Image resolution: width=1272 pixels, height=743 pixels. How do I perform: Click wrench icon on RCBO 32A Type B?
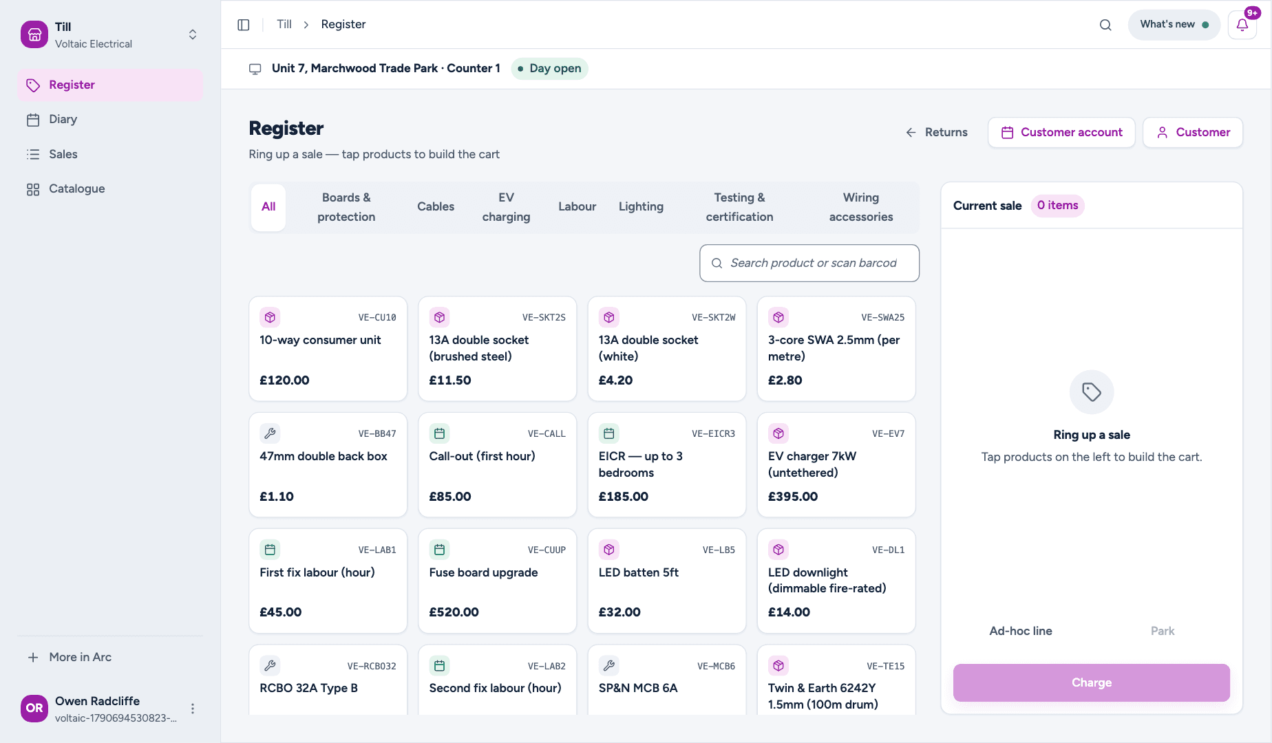[x=270, y=666]
